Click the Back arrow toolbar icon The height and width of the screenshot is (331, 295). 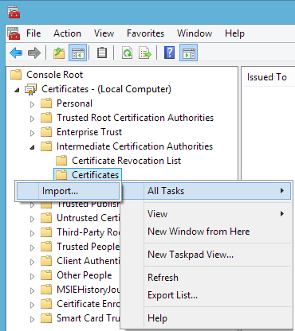(x=16, y=53)
